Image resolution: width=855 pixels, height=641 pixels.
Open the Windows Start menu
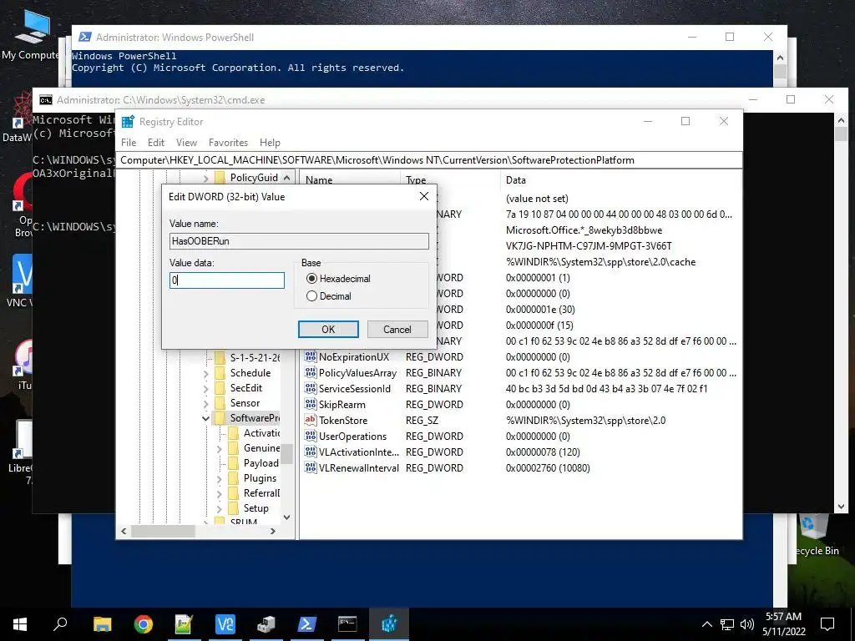(x=20, y=624)
